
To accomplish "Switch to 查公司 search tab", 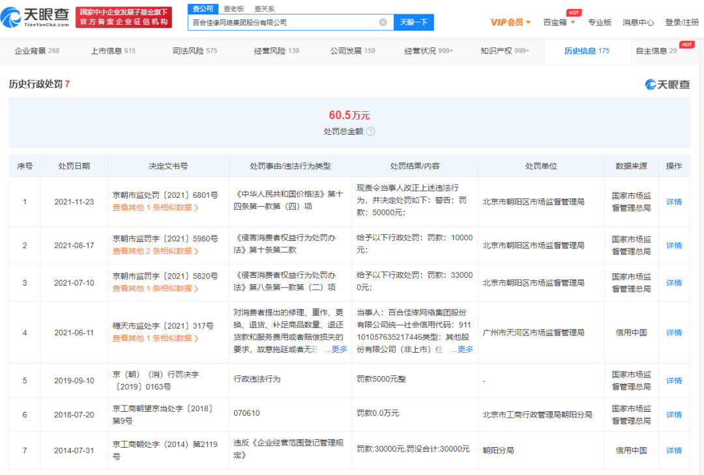I will [x=203, y=8].
